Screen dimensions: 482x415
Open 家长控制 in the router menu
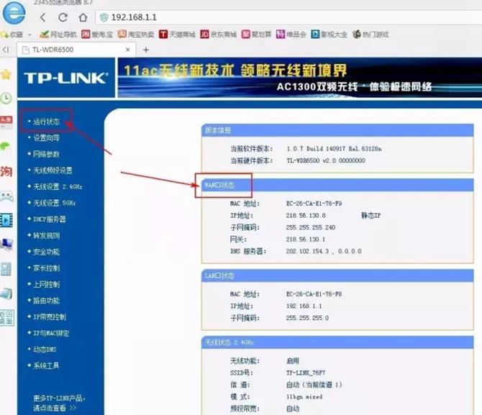click(47, 268)
